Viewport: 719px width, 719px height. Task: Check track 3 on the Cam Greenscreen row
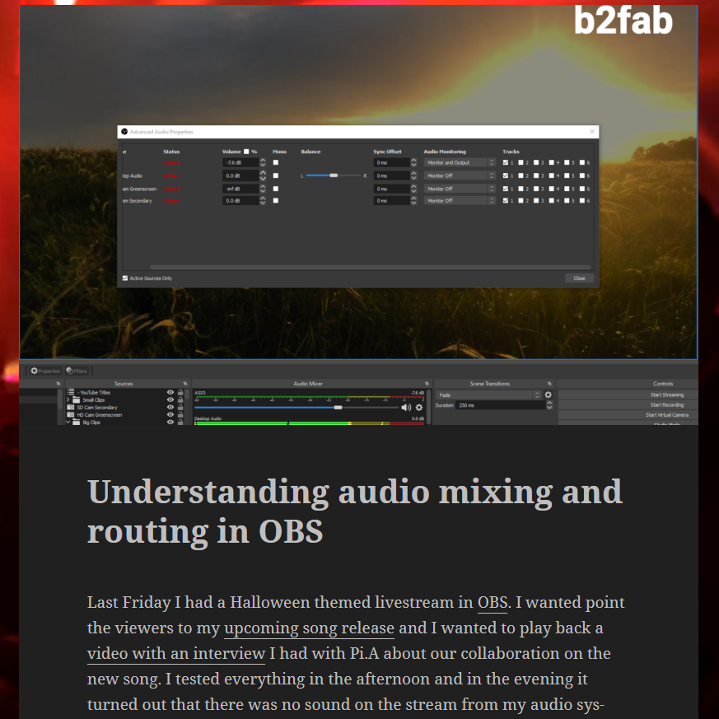pyautogui.click(x=536, y=189)
